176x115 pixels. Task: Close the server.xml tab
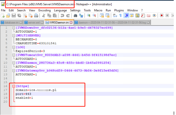(x=42, y=22)
